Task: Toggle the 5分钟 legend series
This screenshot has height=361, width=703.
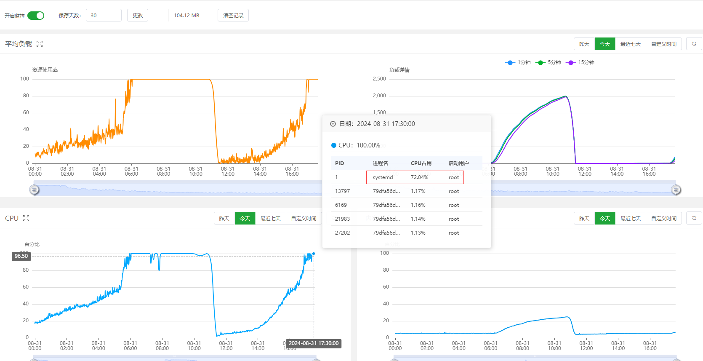Action: [x=548, y=62]
